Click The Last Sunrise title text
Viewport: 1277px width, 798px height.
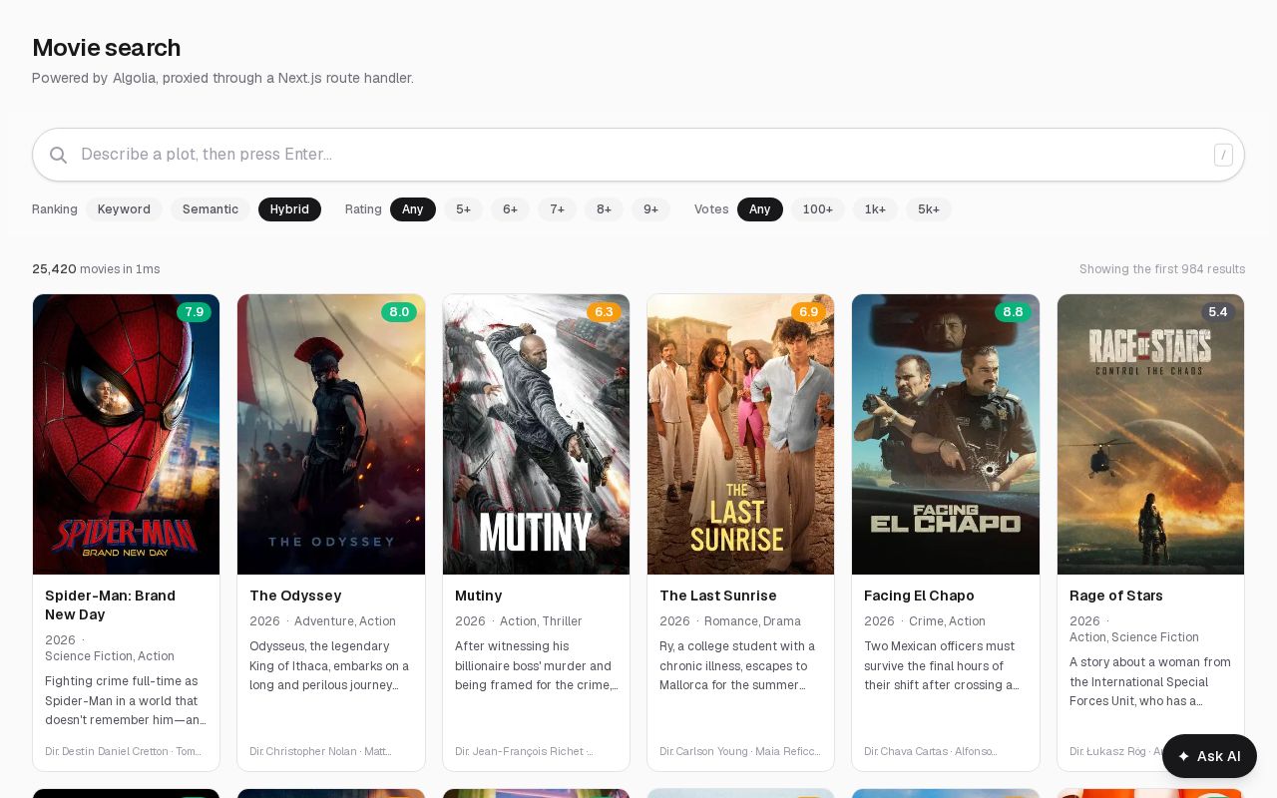[x=718, y=596]
